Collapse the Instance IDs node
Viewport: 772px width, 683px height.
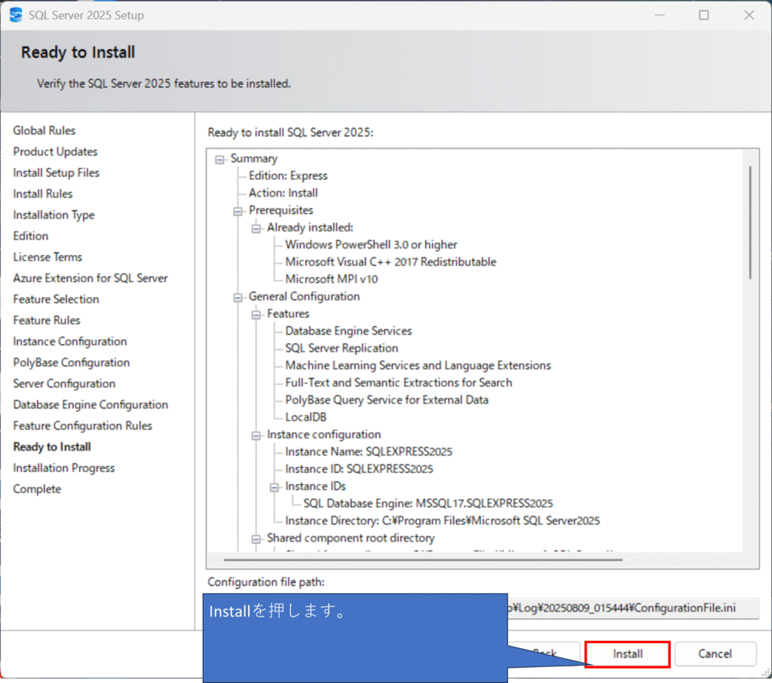tap(274, 487)
